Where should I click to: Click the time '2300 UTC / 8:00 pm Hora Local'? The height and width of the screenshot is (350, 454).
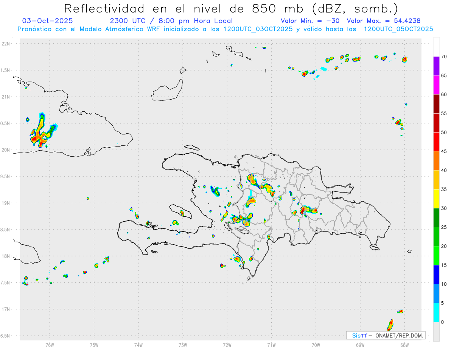coord(171,21)
